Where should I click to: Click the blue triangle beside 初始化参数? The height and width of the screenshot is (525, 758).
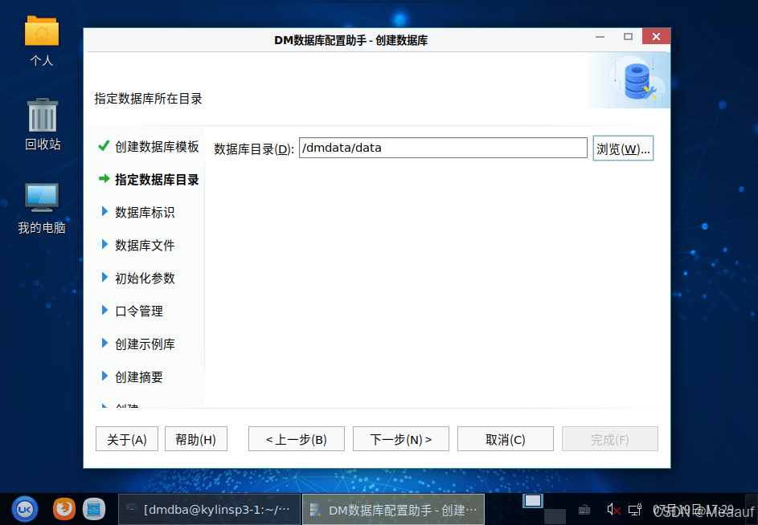coord(104,277)
